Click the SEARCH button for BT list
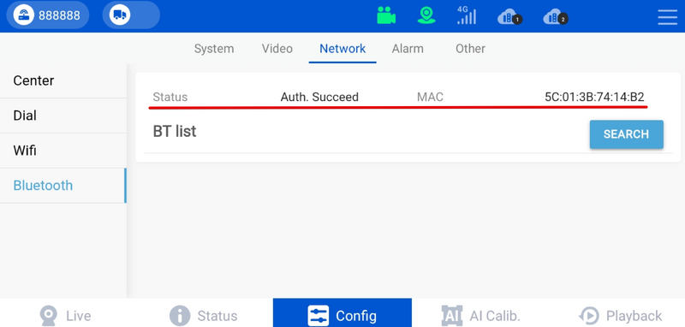685x327 pixels. pos(627,134)
